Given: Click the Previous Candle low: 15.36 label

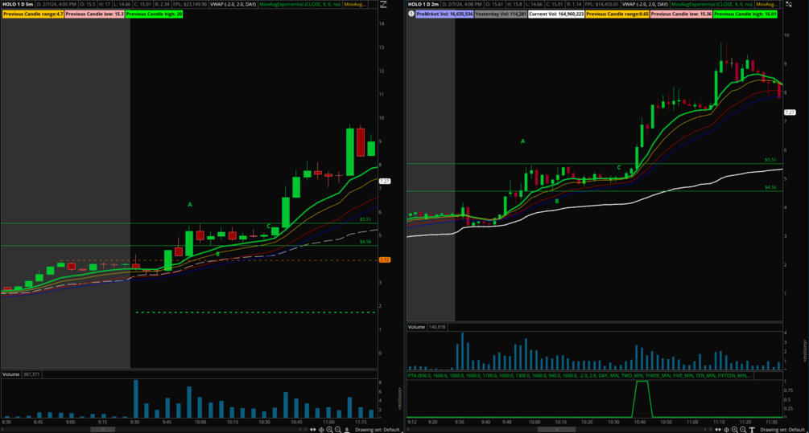Looking at the screenshot, I should pos(682,14).
